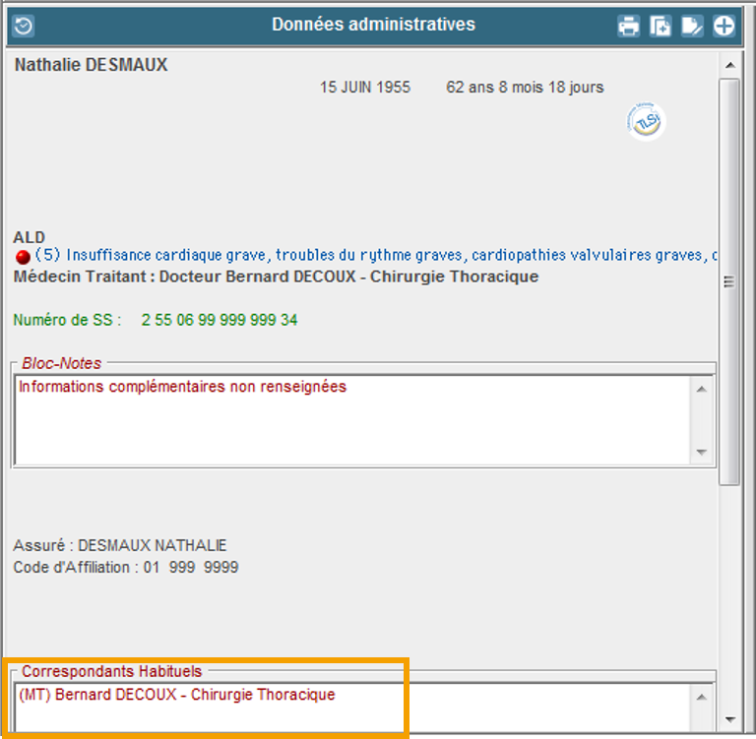The image size is (756, 739).
Task: Click the add document icon in header
Action: coord(661,26)
